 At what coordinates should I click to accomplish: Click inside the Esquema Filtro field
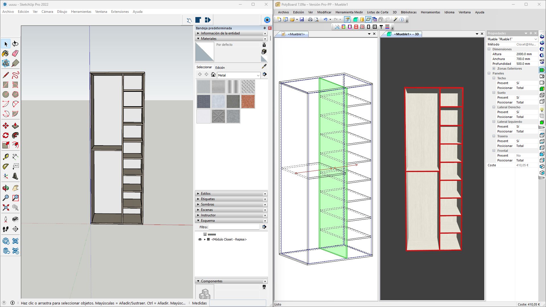click(x=234, y=227)
